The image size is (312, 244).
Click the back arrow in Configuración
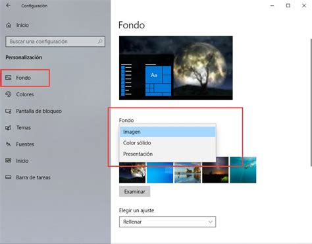click(x=9, y=6)
